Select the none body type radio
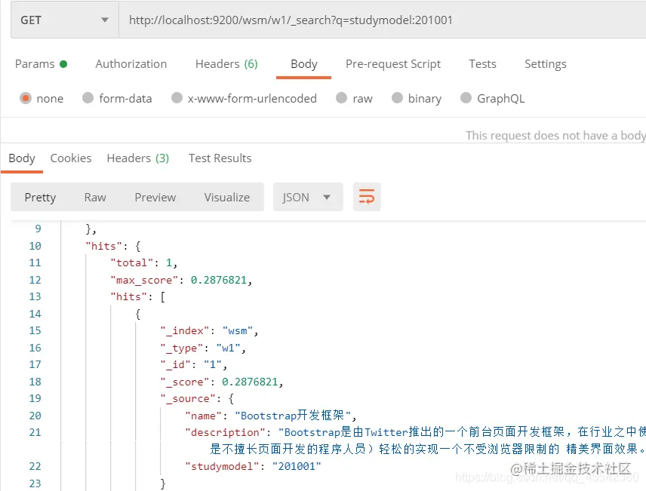646x491 pixels. [26, 98]
